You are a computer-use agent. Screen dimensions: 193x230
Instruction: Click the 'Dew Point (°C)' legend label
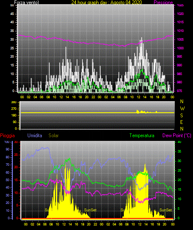(177, 136)
